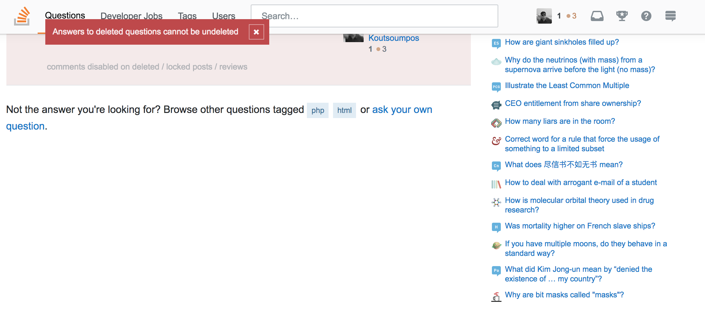Open 'CEO entitlement from share ownership?' link
The width and height of the screenshot is (705, 328).
click(x=573, y=103)
